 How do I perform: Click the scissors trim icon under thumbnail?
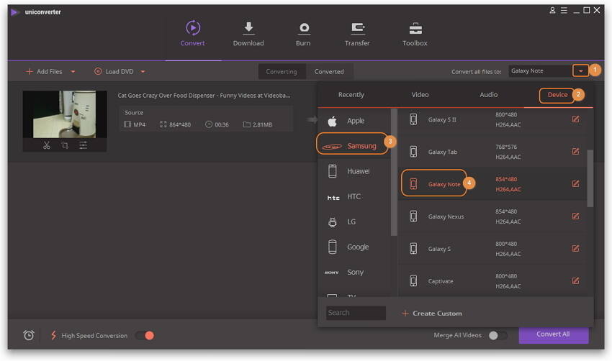(47, 145)
